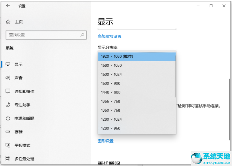Select 1680 × 1050 resolution
The width and height of the screenshot is (232, 166).
[137, 65]
